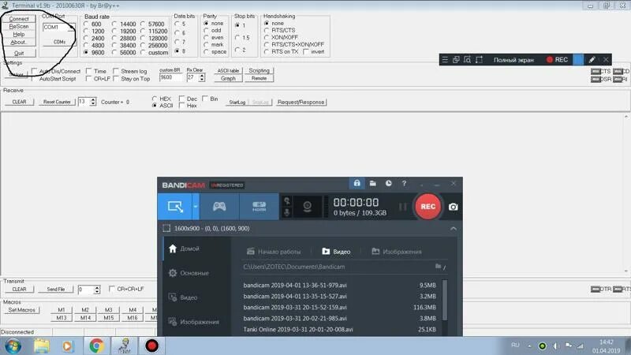Open the Bandicam scheduled recording clock icon

click(x=388, y=184)
